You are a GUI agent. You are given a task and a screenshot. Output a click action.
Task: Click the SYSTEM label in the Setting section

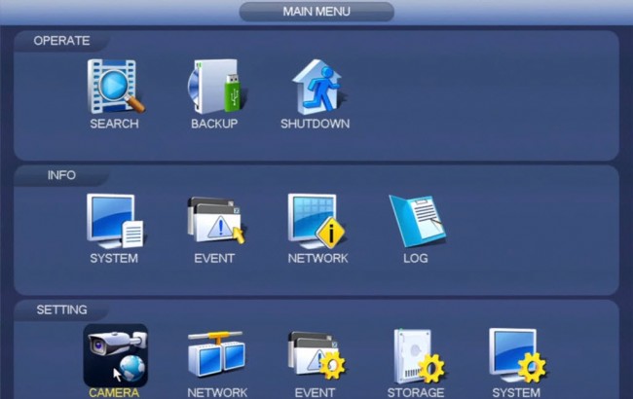tap(516, 393)
